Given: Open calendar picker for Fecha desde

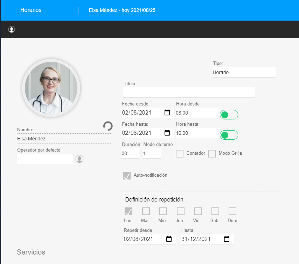Looking at the screenshot, I should click(167, 112).
